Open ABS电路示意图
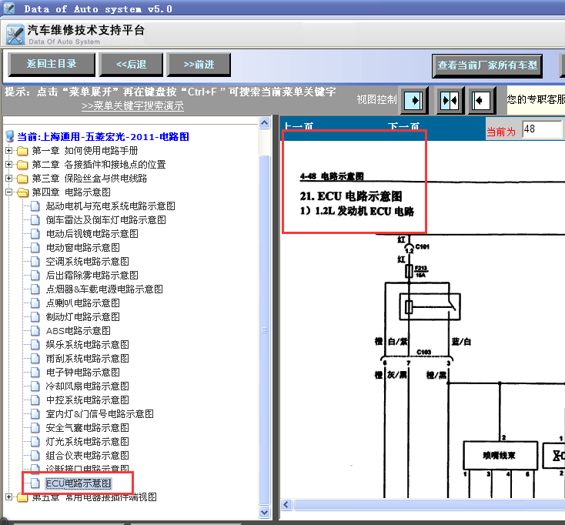Viewport: 565px width, 525px height. (79, 331)
